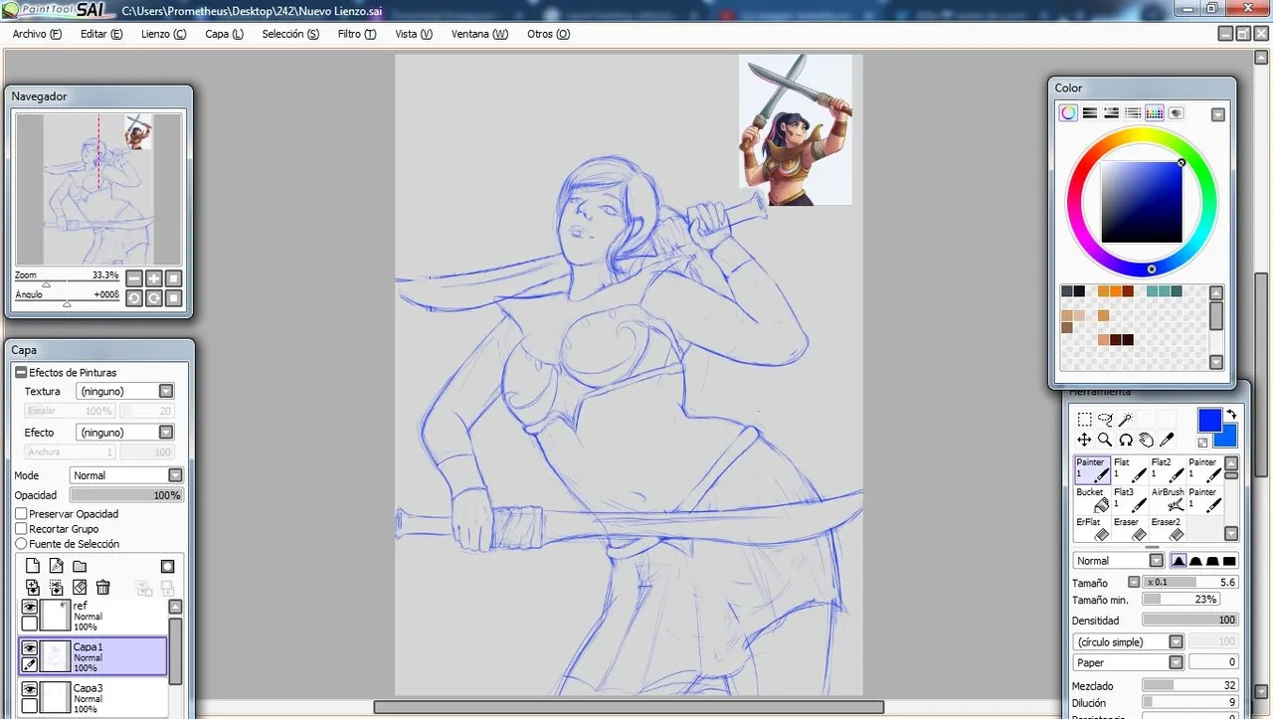Open the Editar menu
1273x719 pixels.
pyautogui.click(x=101, y=34)
